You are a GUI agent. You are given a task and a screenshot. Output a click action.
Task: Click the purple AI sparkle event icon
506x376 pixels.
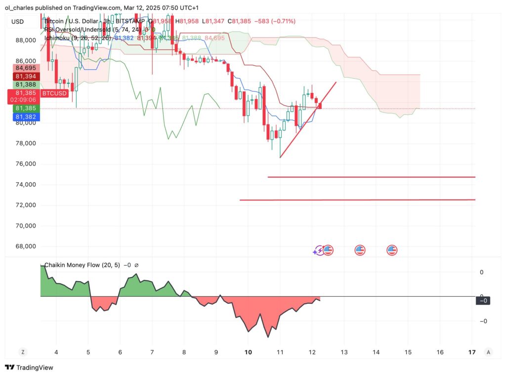click(319, 250)
